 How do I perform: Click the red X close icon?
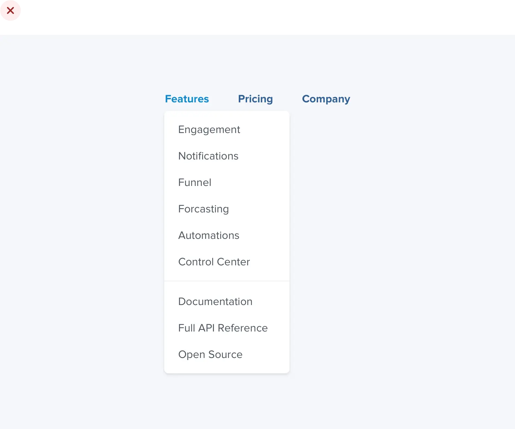click(x=10, y=11)
